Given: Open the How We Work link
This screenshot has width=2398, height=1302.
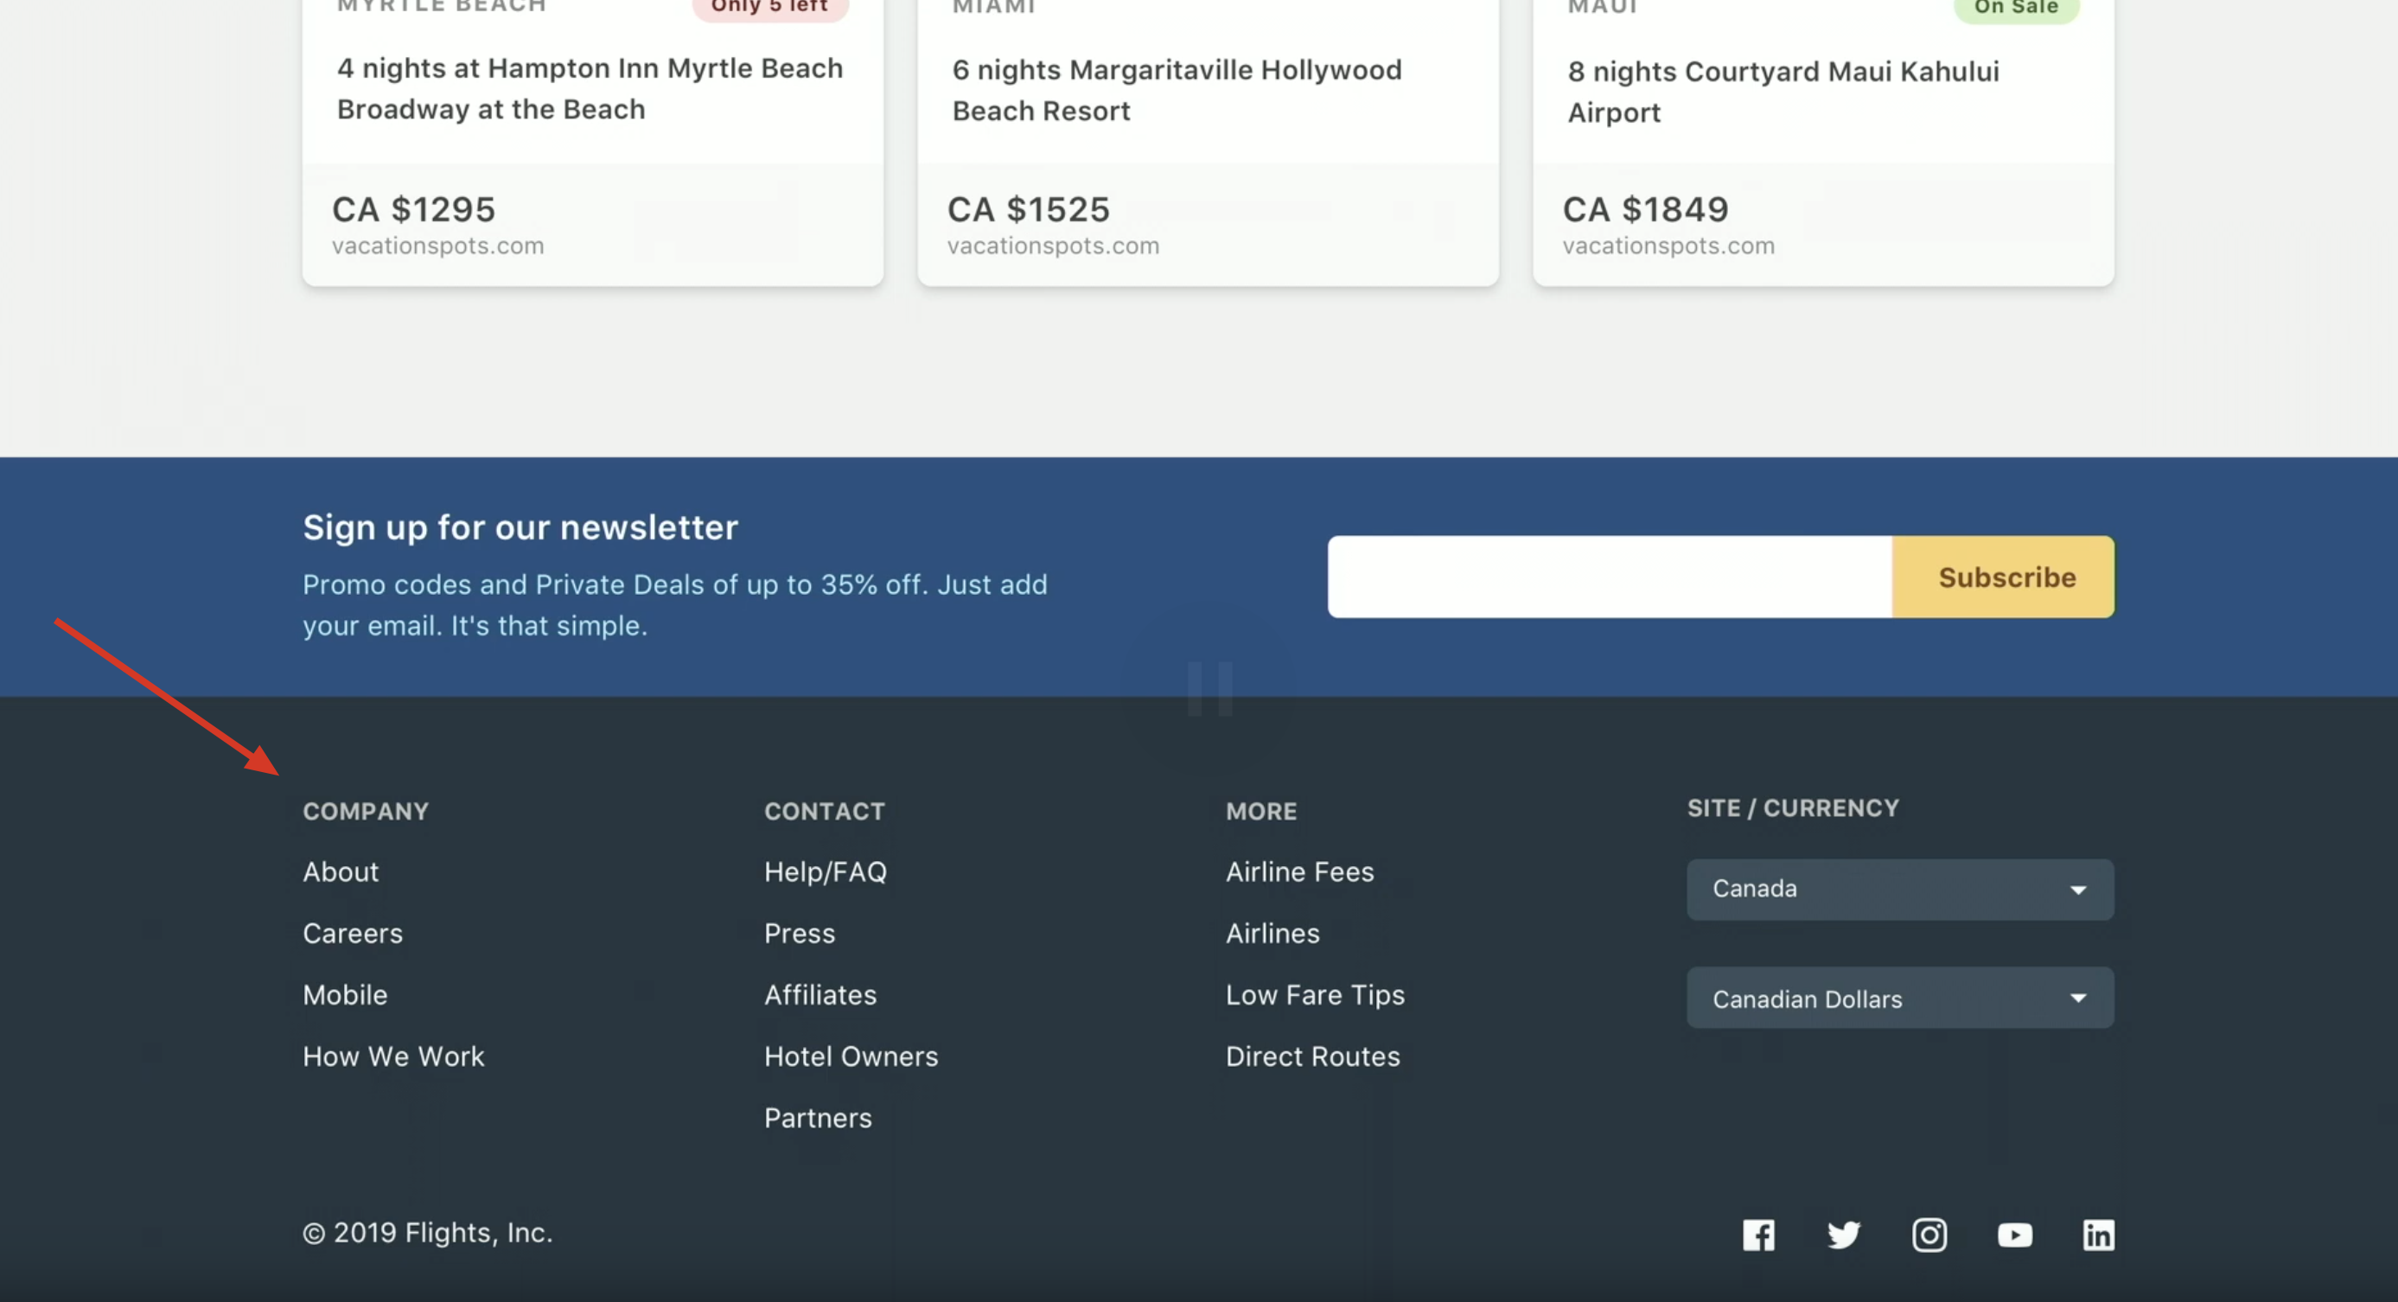Looking at the screenshot, I should click(x=392, y=1056).
